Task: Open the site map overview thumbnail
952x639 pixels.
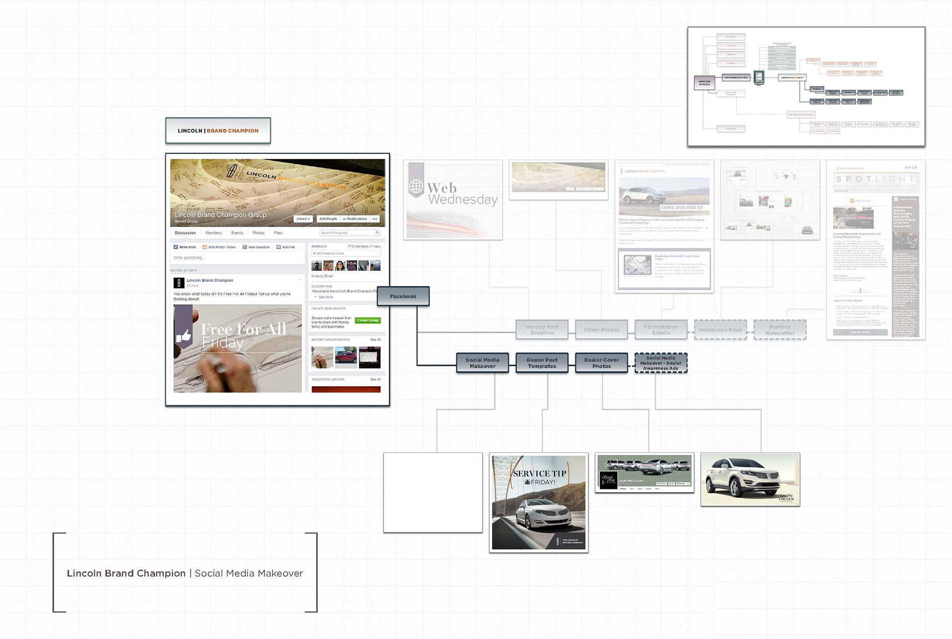Action: (x=806, y=86)
